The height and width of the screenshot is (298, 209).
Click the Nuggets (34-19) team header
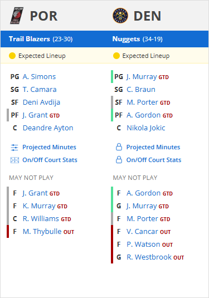point(137,39)
